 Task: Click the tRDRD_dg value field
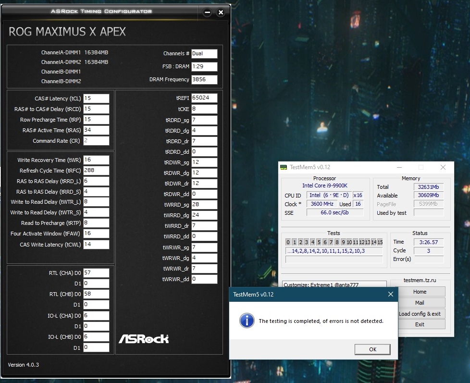(x=204, y=130)
